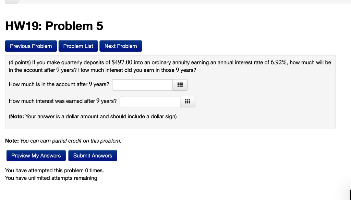
Task: Click the math palette grid next to account balance field
Action: (180, 84)
